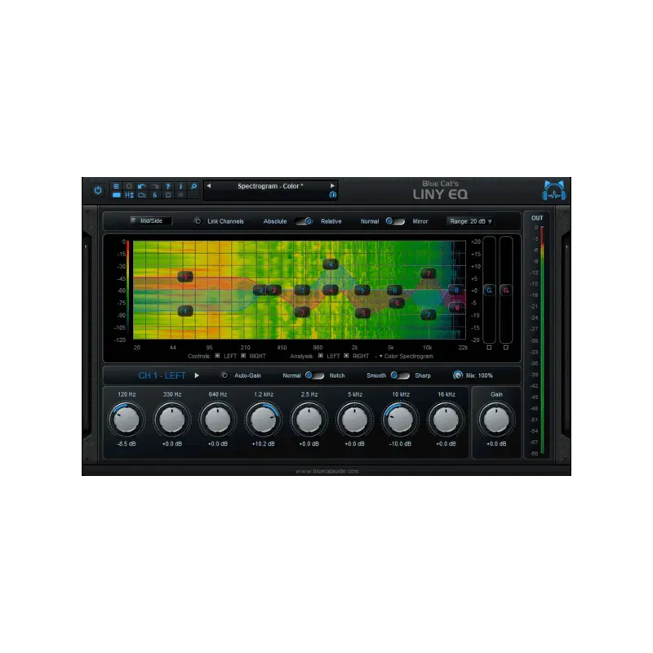The height and width of the screenshot is (653, 653).
Task: Click the 640 Hz band knob
Action: 217,420
